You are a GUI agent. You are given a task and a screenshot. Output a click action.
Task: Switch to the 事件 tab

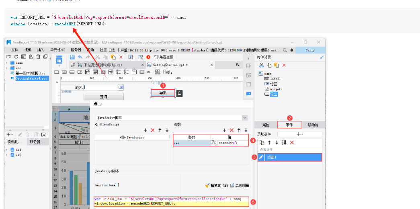tap(289, 125)
